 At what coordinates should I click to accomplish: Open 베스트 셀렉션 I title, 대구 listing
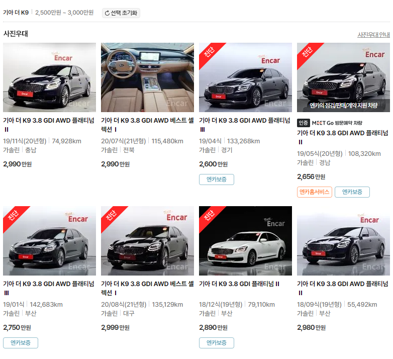147,288
